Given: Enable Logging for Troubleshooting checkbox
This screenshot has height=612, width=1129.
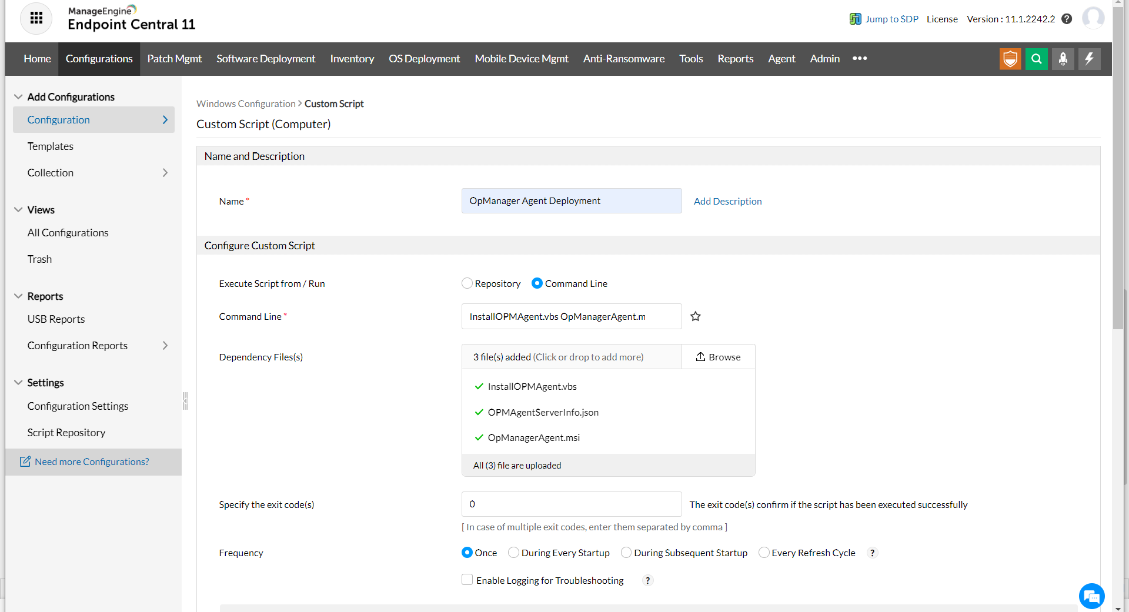Looking at the screenshot, I should [467, 580].
